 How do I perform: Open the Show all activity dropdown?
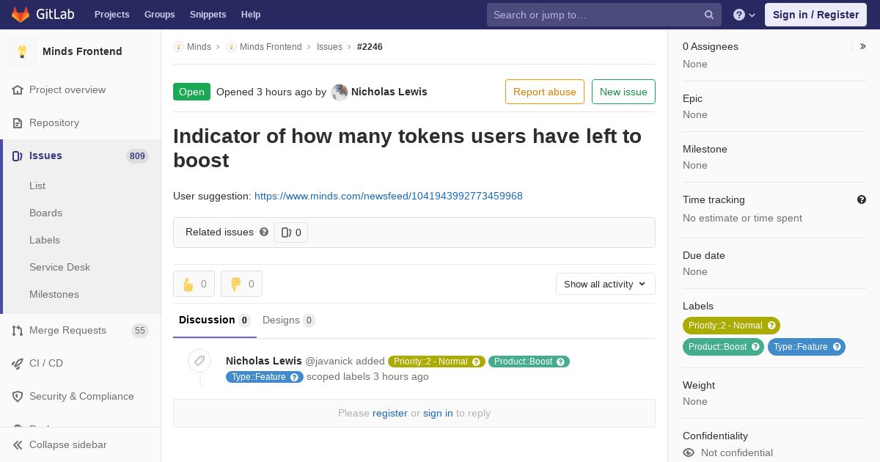coord(606,284)
